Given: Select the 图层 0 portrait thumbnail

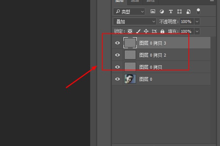Looking at the screenshot, I should (130, 79).
